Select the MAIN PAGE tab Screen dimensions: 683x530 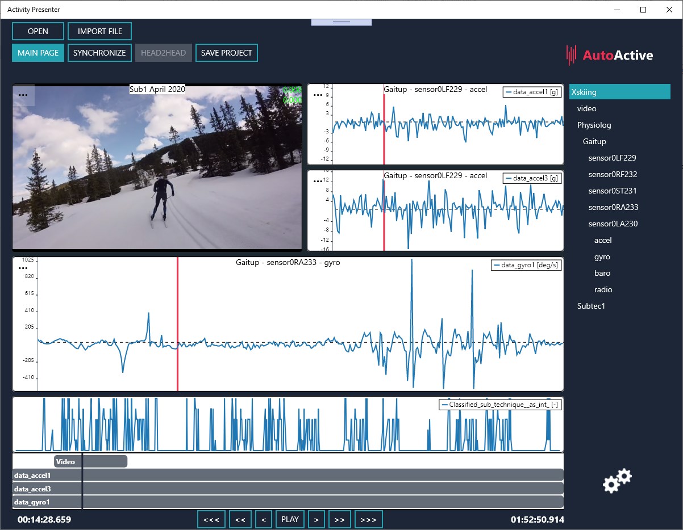click(38, 53)
